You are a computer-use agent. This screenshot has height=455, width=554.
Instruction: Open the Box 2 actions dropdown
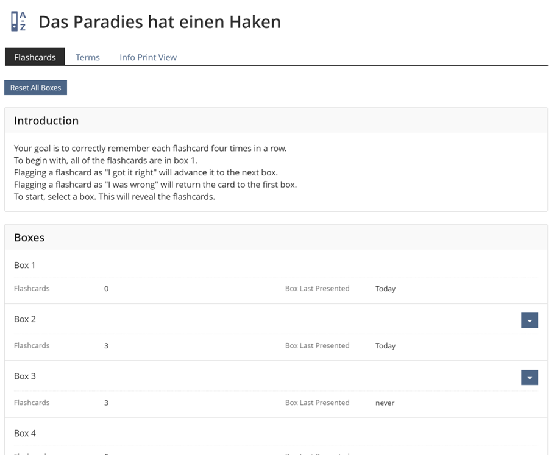(529, 320)
